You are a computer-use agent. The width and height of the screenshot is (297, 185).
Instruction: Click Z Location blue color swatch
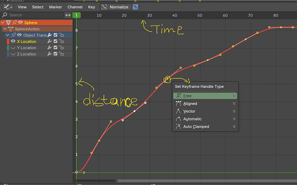click(x=8, y=54)
